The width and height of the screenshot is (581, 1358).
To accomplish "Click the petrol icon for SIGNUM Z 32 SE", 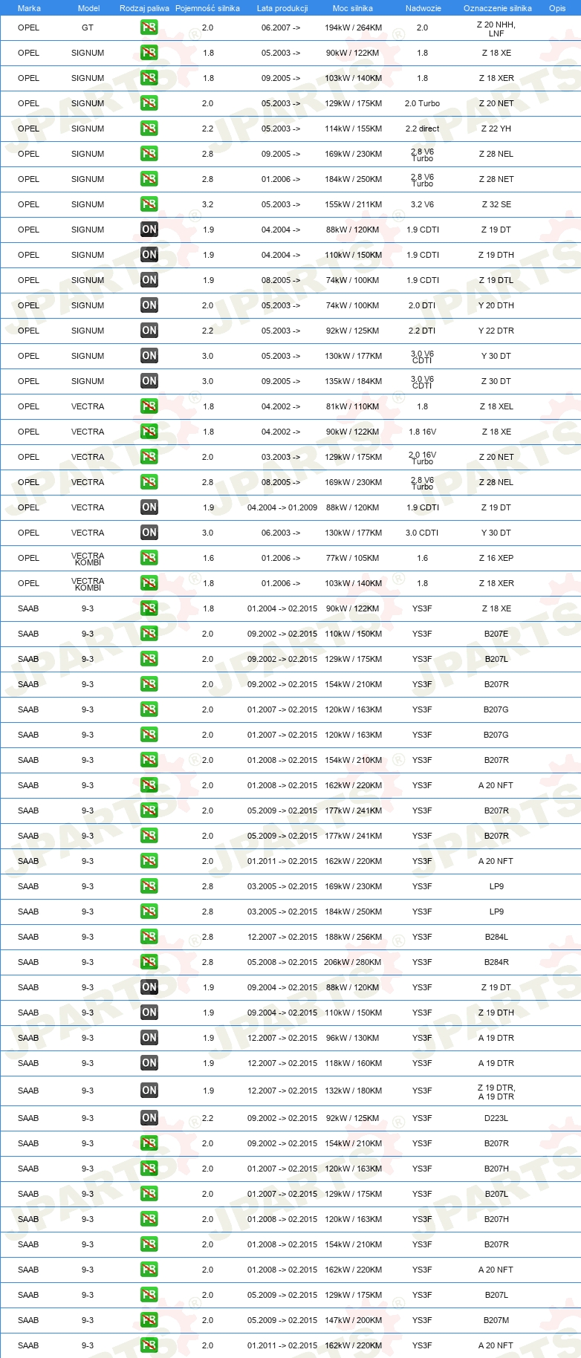I will (149, 204).
